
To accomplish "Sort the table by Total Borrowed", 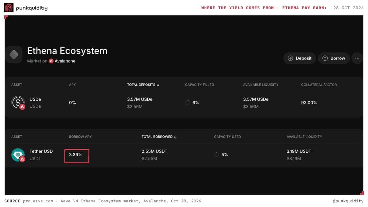I will pyautogui.click(x=159, y=137).
